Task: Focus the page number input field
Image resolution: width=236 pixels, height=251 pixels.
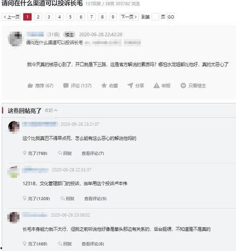Action: pyautogui.click(x=155, y=17)
